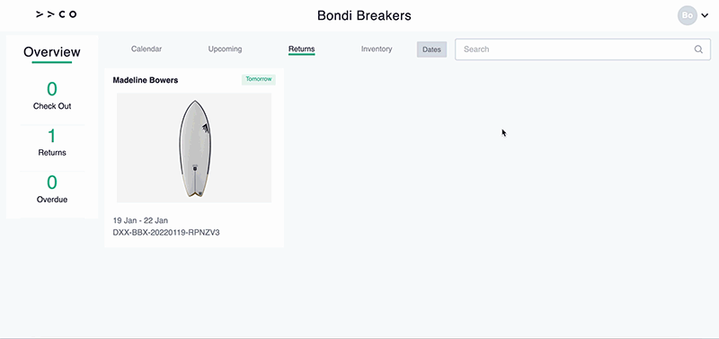Click the 19 Jan - 22 Jan dates
This screenshot has width=719, height=339.
[140, 220]
